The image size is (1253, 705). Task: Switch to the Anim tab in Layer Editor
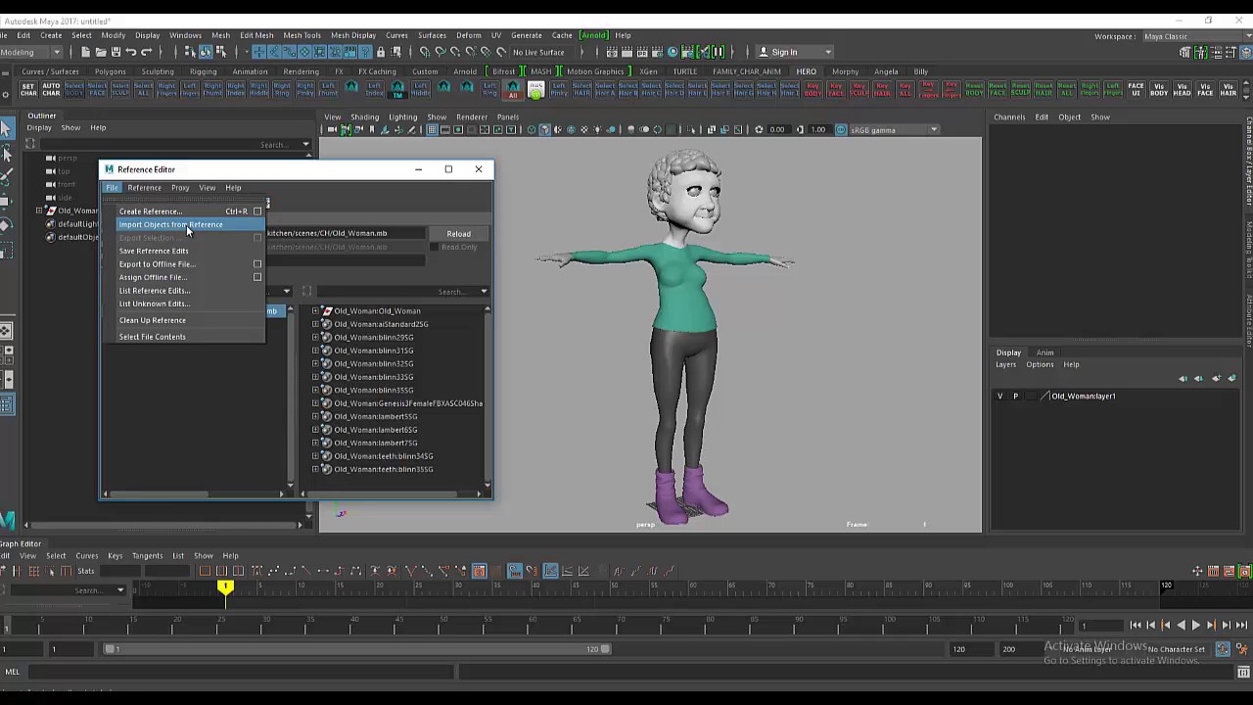point(1045,352)
